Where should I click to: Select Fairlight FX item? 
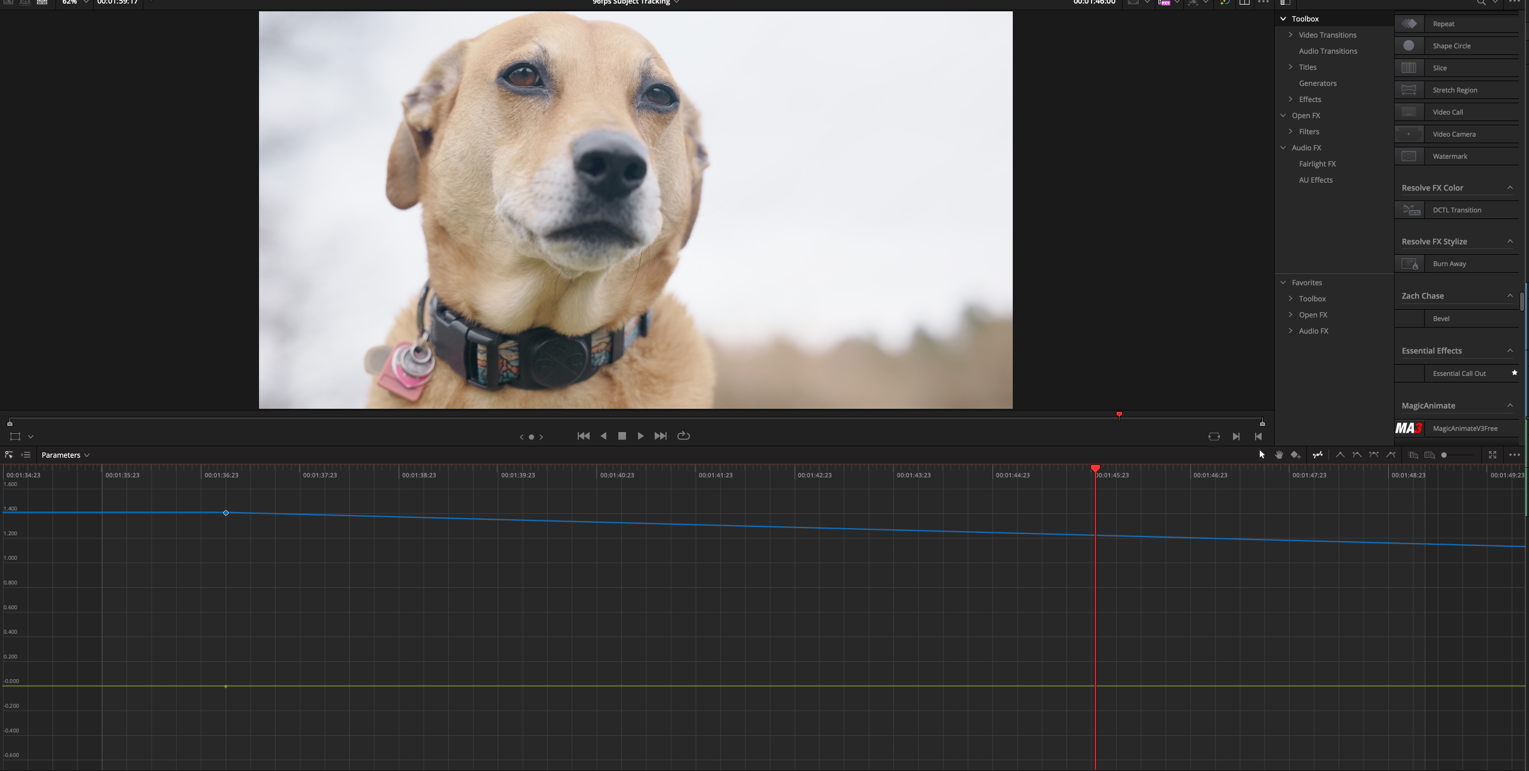1317,164
